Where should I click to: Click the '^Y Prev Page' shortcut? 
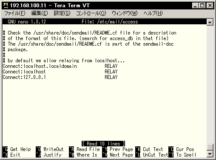point(117,149)
